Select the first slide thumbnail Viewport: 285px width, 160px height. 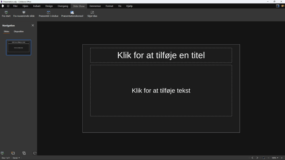click(x=19, y=48)
